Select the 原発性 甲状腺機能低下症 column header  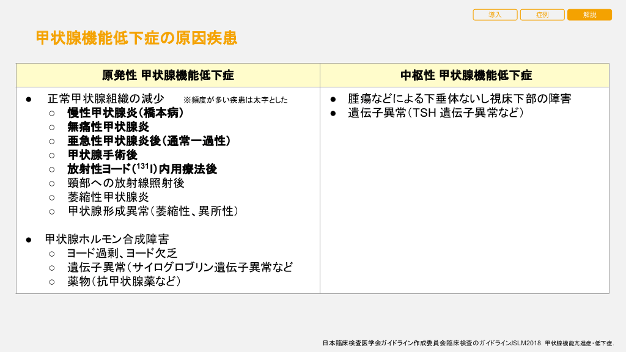pos(168,75)
